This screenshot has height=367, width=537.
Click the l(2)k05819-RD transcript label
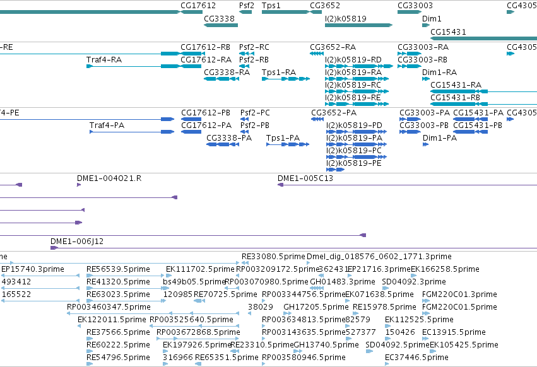coord(353,59)
